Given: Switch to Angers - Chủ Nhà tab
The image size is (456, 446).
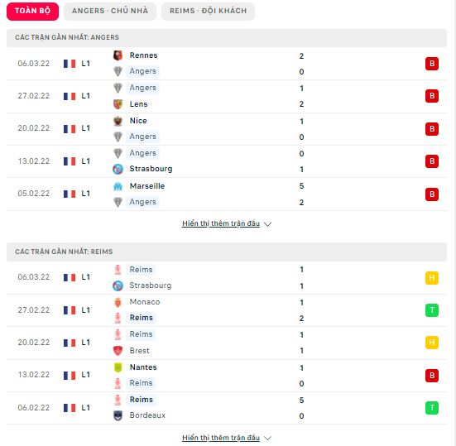Looking at the screenshot, I should (110, 11).
